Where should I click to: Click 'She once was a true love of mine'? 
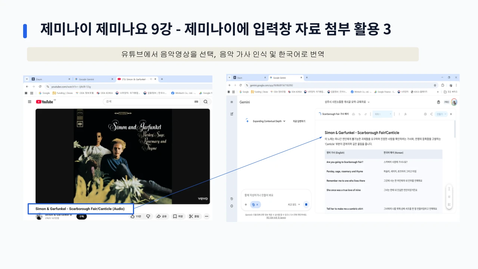point(344,190)
